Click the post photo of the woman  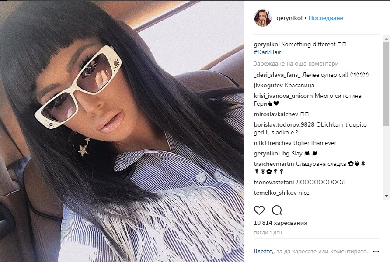coord(122,131)
